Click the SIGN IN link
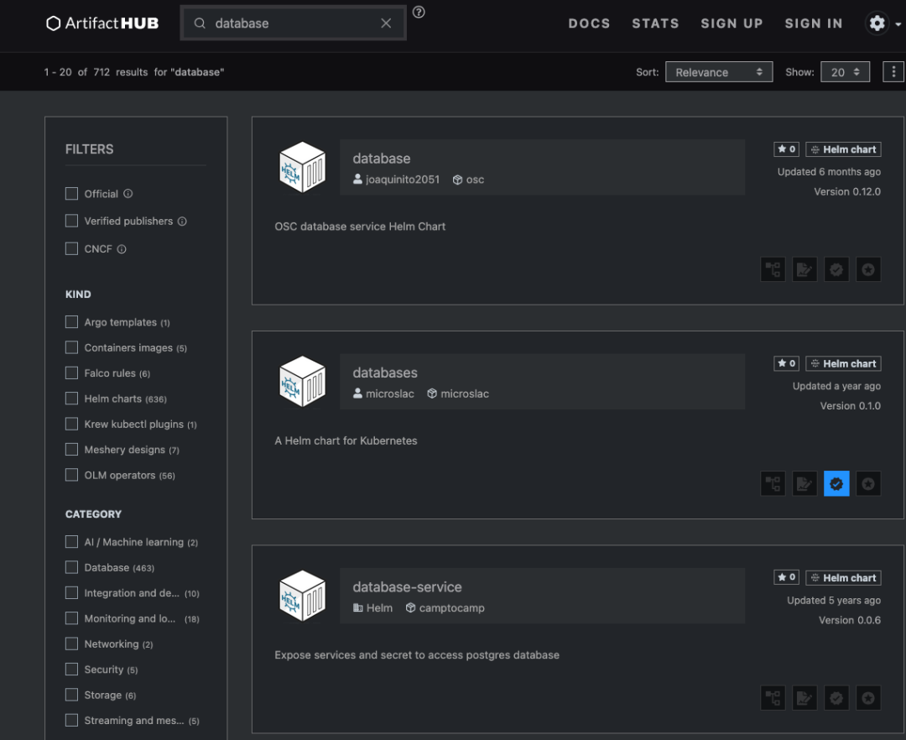The width and height of the screenshot is (906, 740). [x=814, y=23]
